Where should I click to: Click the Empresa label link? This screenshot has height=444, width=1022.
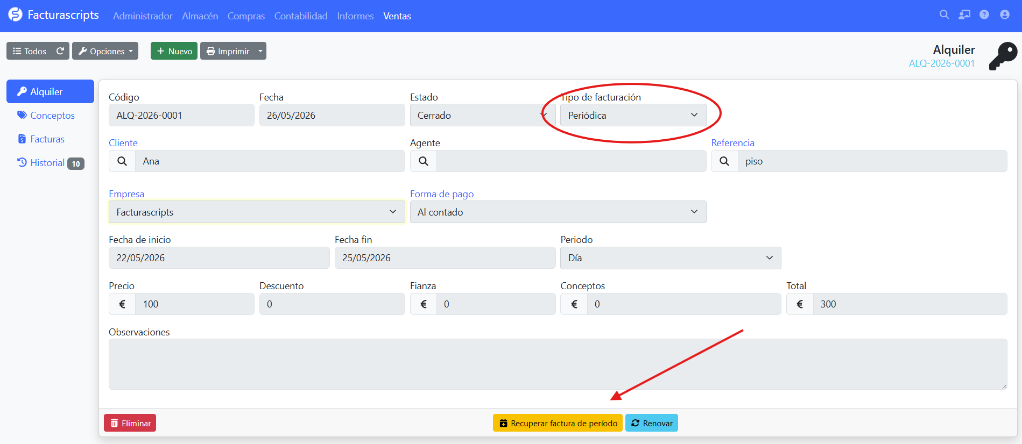[x=126, y=194]
